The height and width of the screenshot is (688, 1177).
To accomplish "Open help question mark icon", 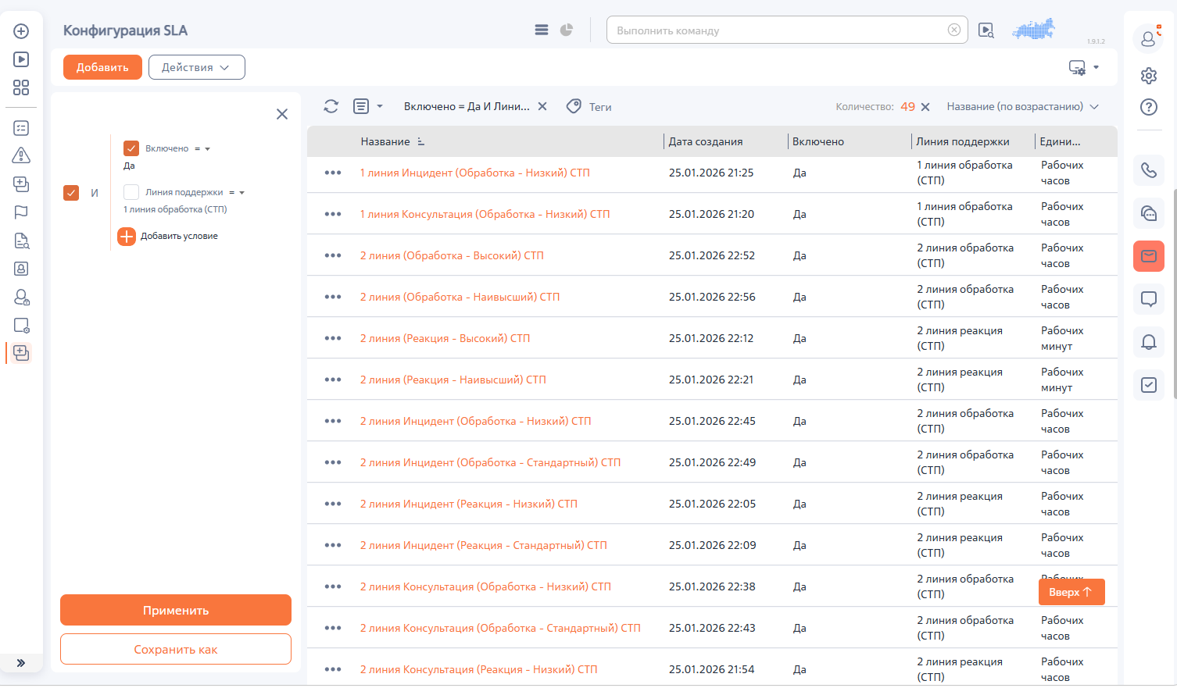I will (1148, 107).
